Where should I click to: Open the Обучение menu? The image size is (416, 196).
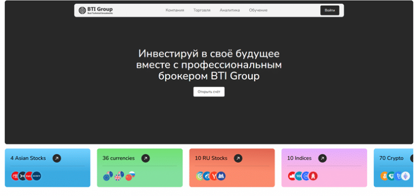pyautogui.click(x=258, y=10)
